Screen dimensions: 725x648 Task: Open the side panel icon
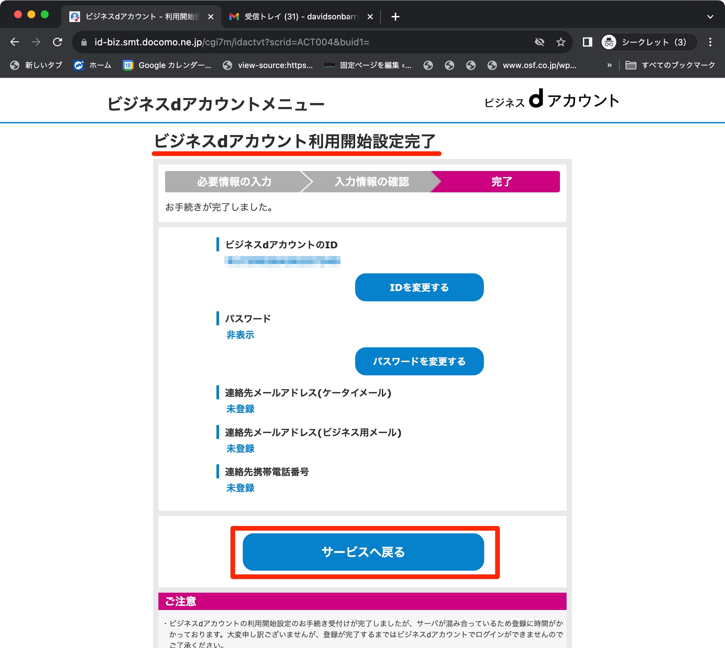[587, 42]
